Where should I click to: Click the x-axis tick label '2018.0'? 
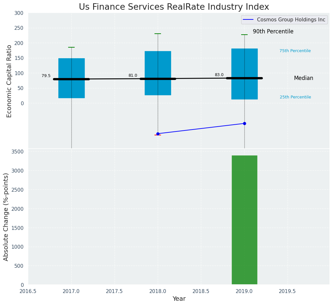(x=158, y=291)
